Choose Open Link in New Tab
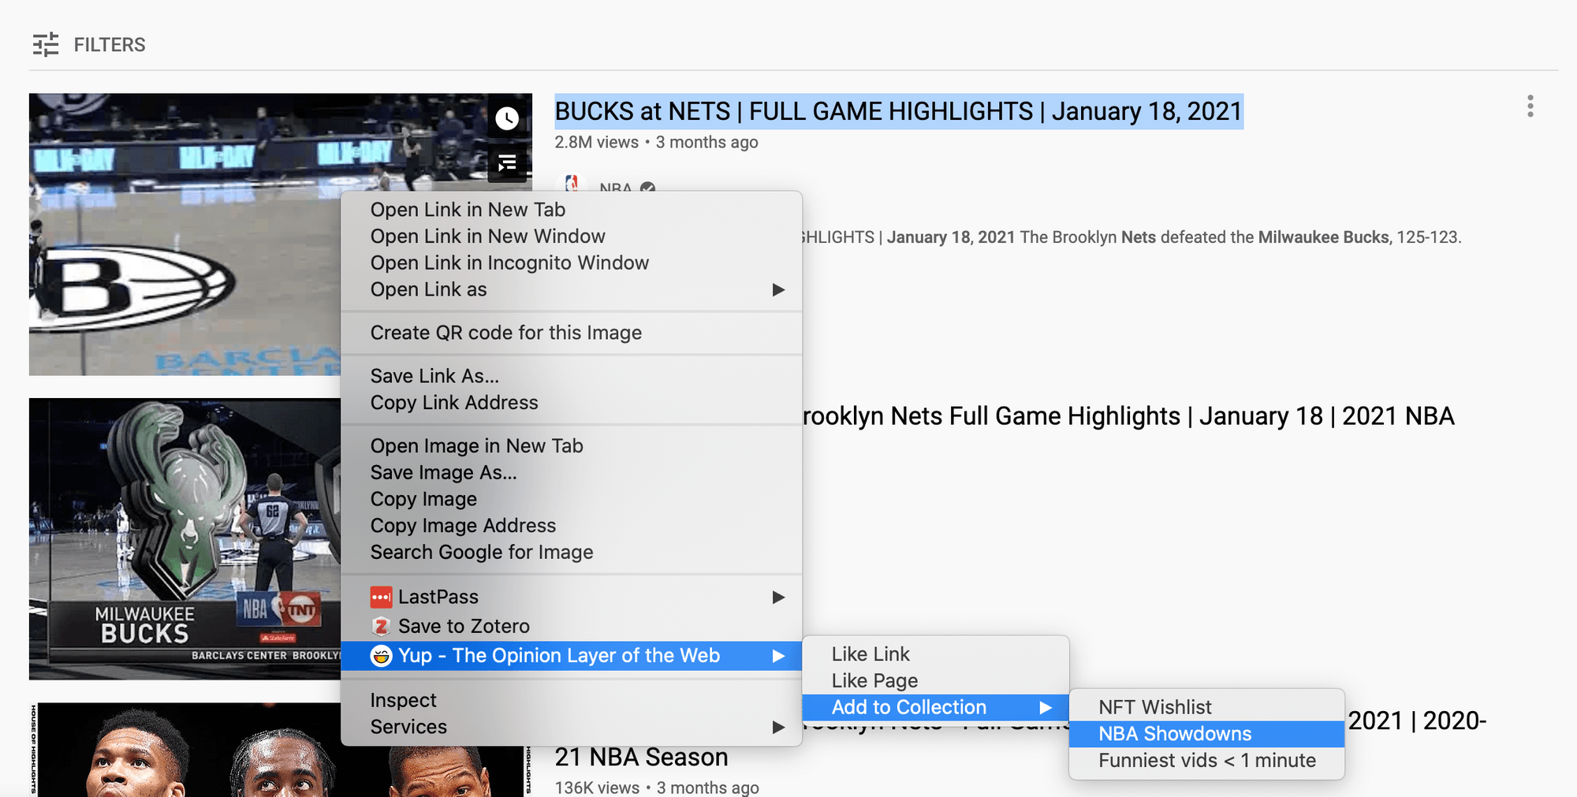The height and width of the screenshot is (797, 1577). (571, 210)
